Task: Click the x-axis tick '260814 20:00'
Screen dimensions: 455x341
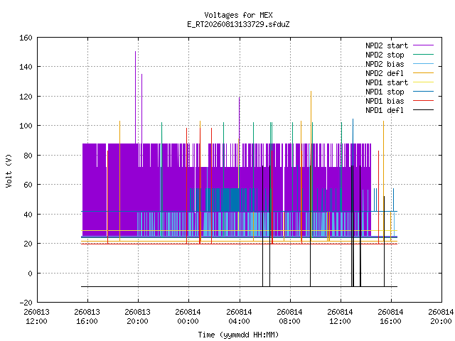Action: click(x=441, y=317)
